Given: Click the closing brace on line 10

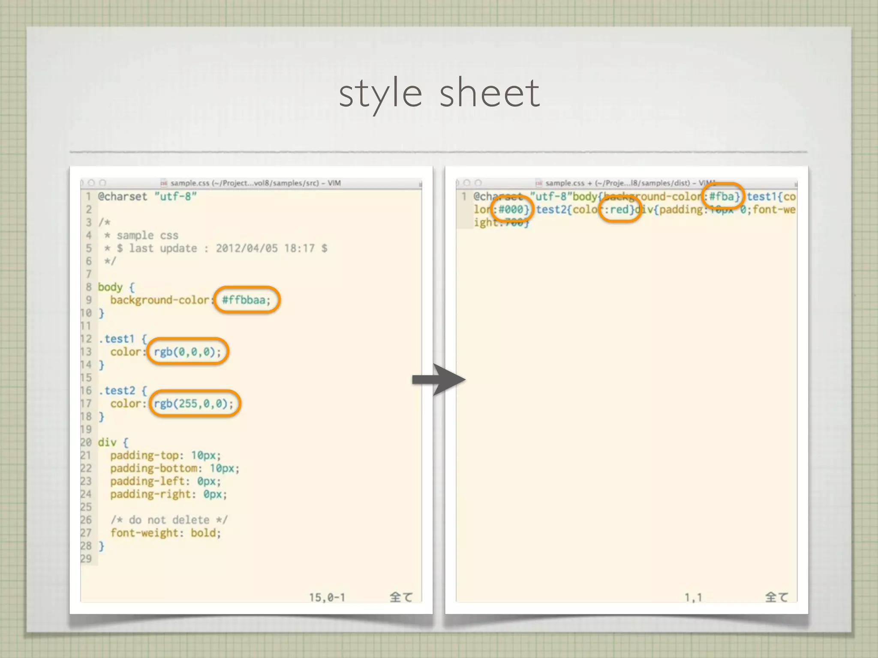Looking at the screenshot, I should (x=101, y=313).
